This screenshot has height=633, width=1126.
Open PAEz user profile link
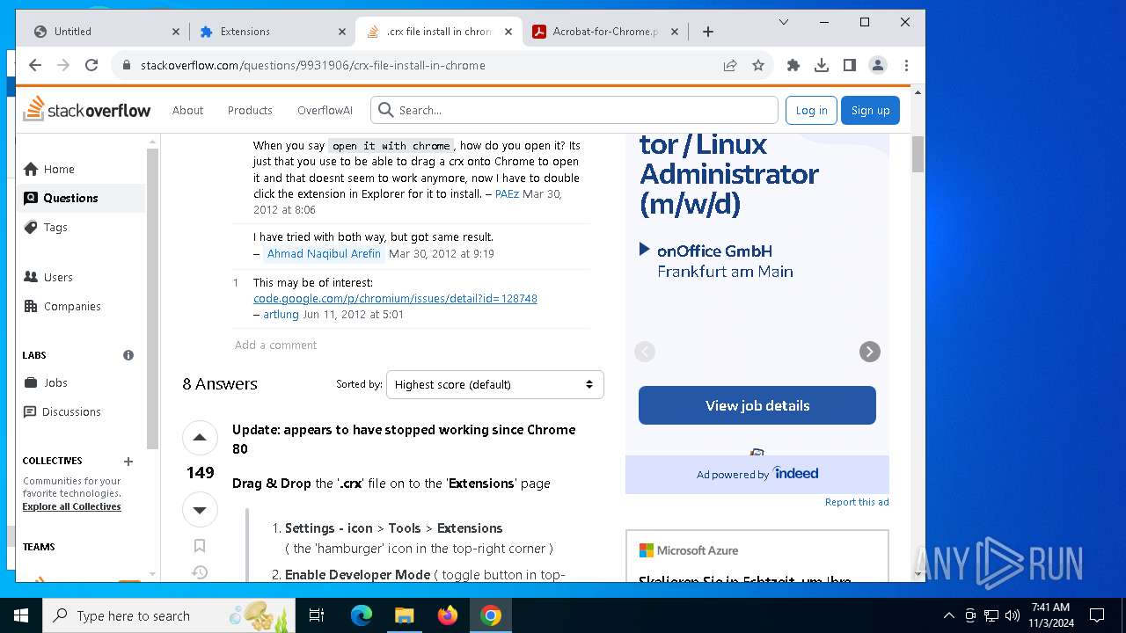click(x=507, y=193)
